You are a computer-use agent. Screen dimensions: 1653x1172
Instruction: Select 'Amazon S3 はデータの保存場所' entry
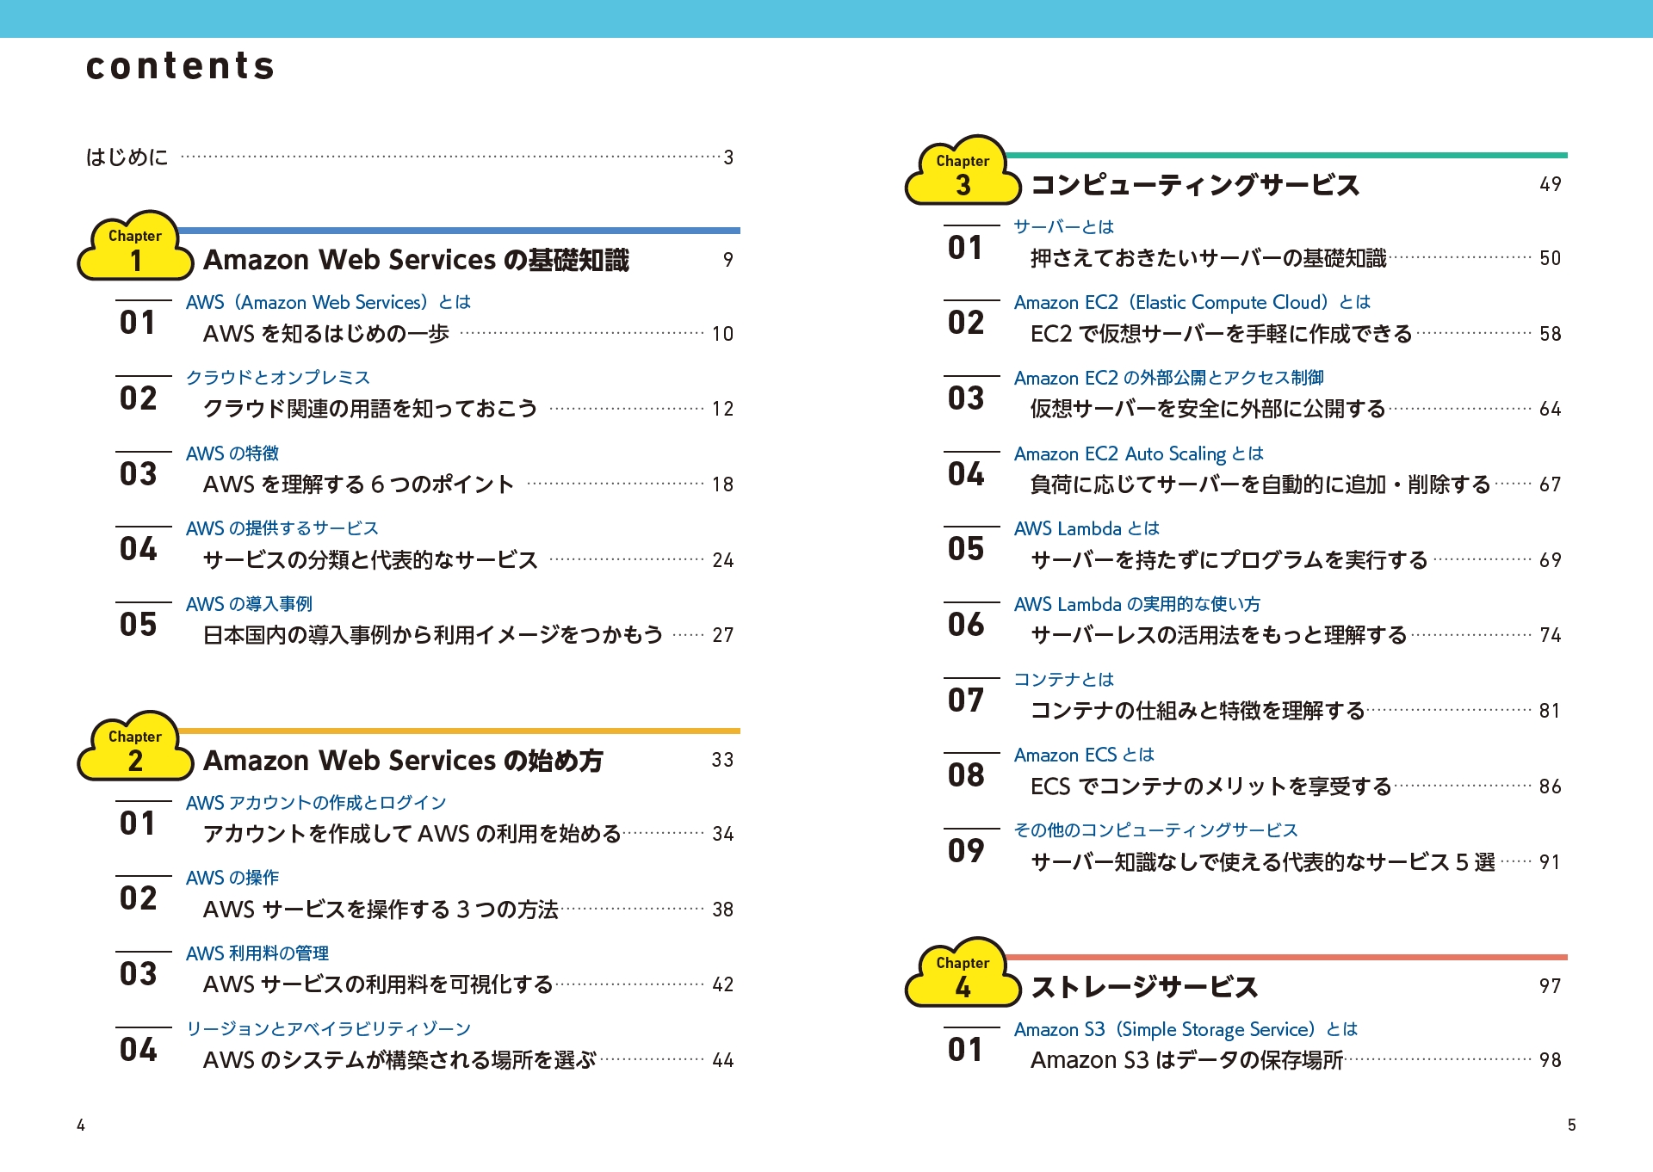click(1187, 1059)
